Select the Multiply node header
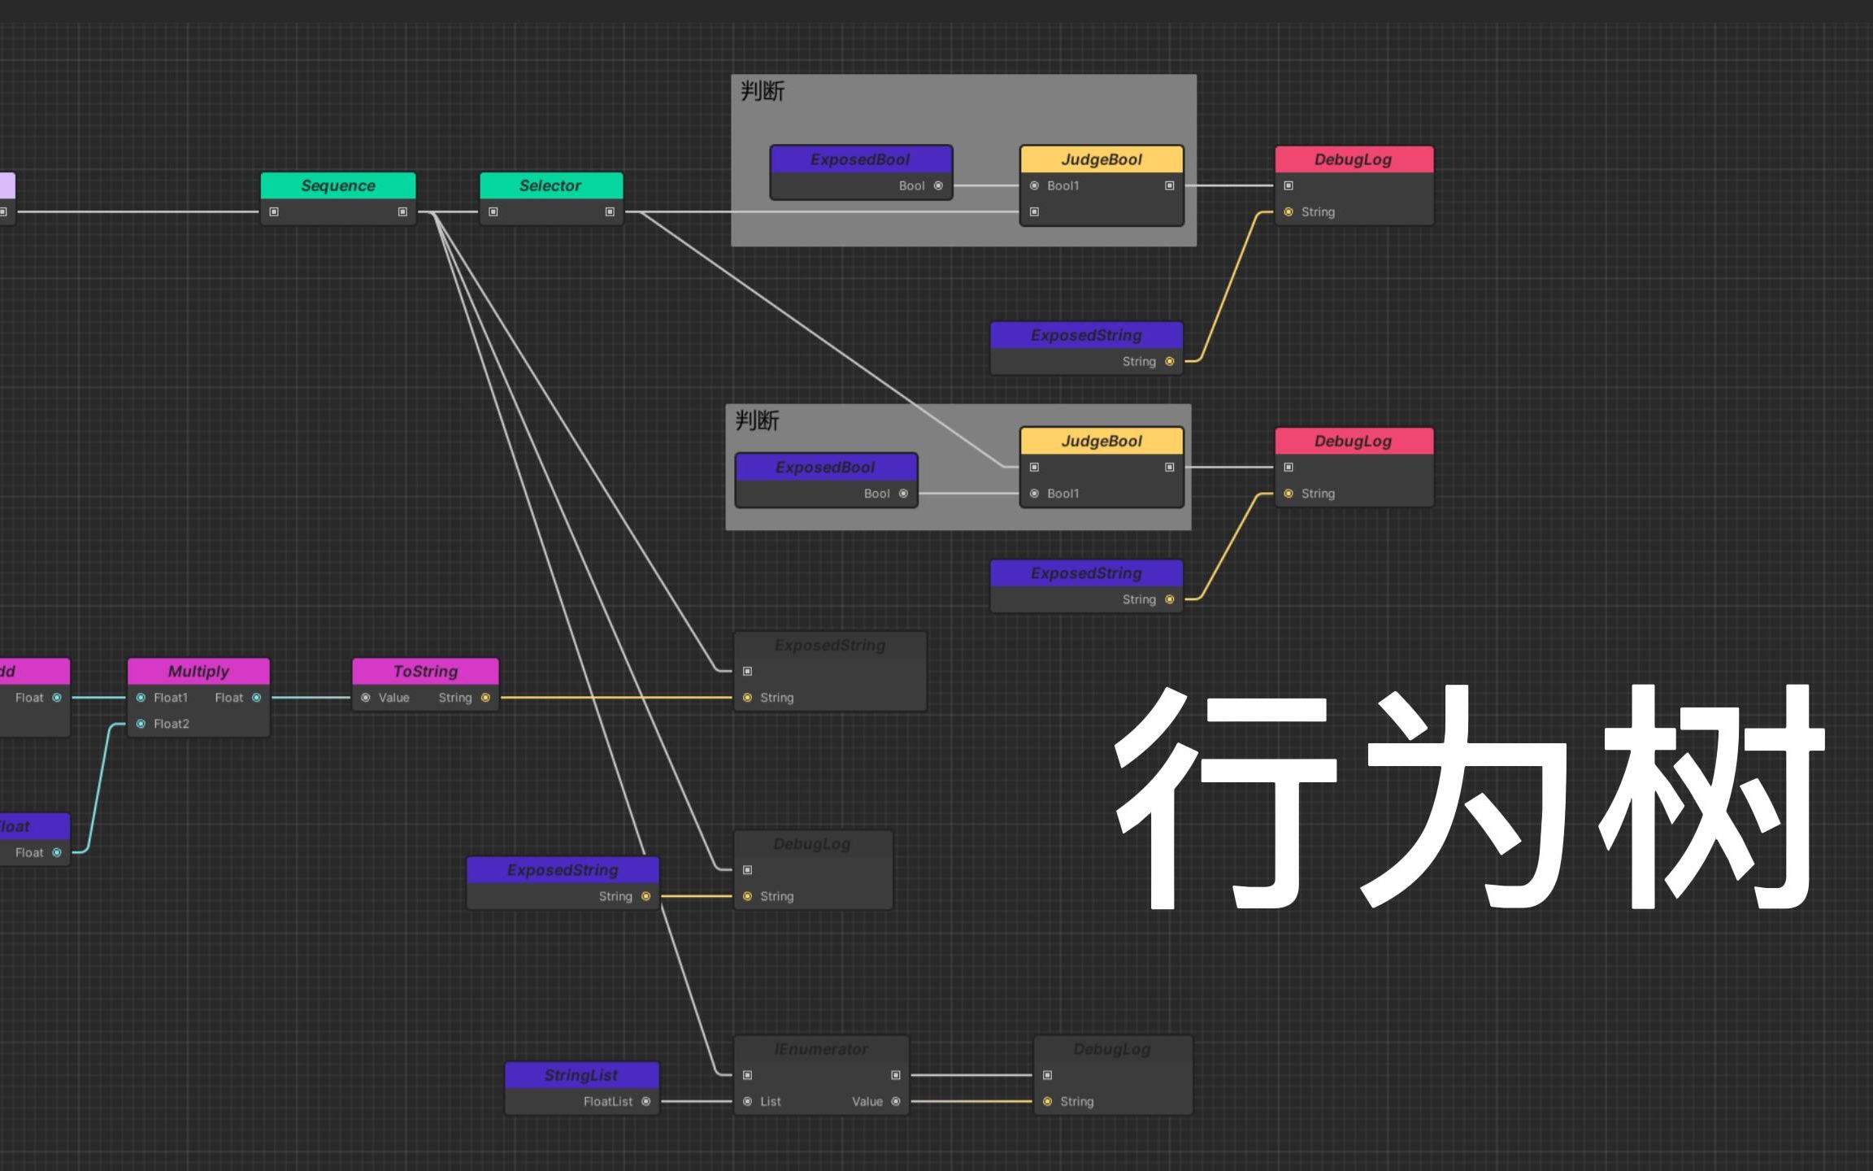 coord(198,671)
